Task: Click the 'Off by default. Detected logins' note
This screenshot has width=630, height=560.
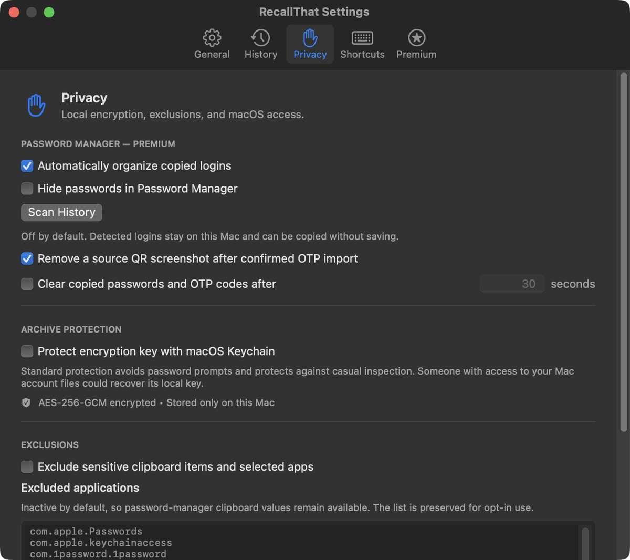Action: [210, 236]
